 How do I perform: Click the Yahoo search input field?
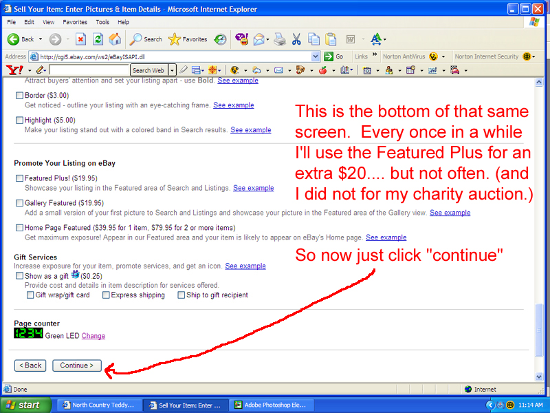(89, 70)
